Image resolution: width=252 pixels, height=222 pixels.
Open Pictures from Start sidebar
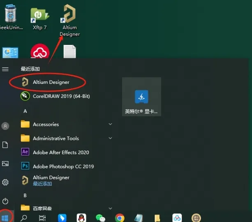coord(5,164)
